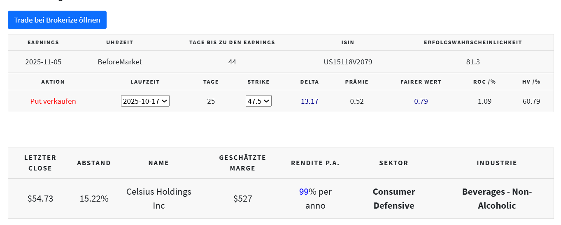This screenshot has height=225, width=561.
Task: Click the blue Fairer Wert value 0.79
Action: point(421,101)
